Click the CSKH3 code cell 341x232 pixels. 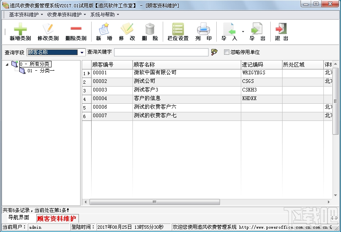261,90
